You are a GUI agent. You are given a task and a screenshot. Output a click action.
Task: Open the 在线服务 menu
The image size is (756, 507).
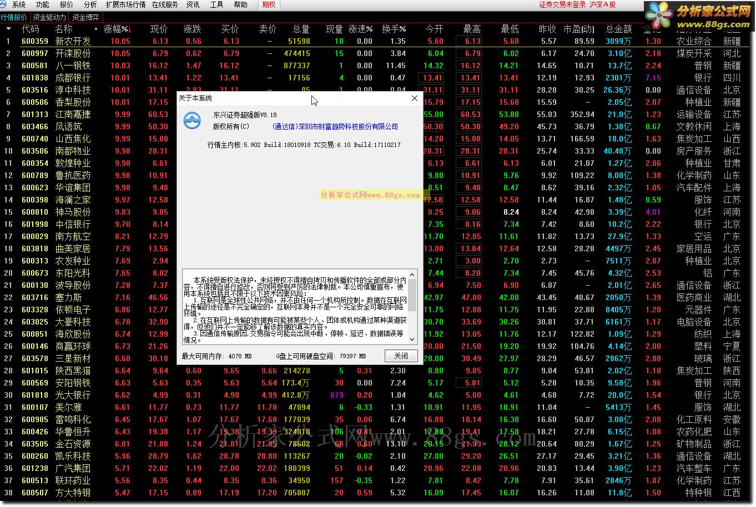coord(165,4)
